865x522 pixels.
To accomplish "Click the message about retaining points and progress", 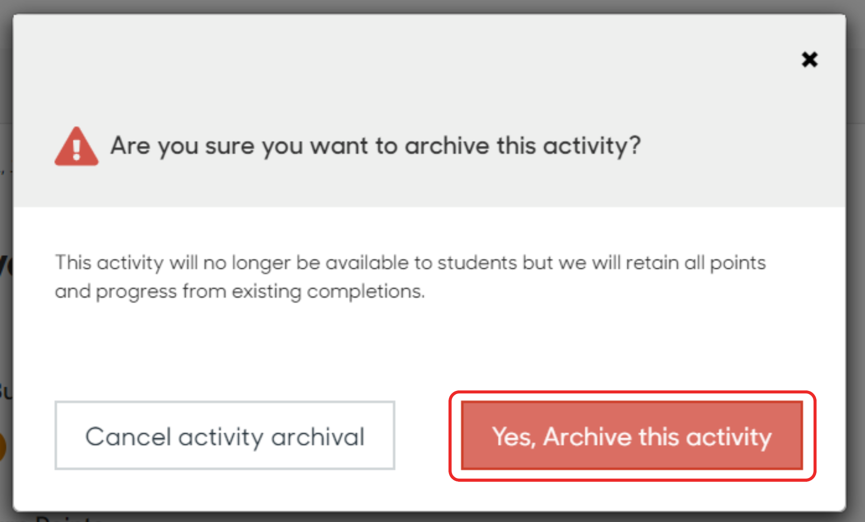I will coord(410,277).
